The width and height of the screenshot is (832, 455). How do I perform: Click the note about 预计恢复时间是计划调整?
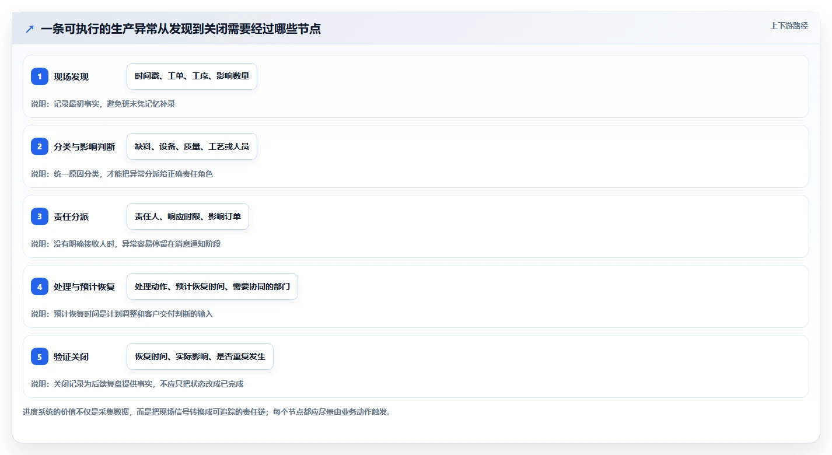point(122,314)
